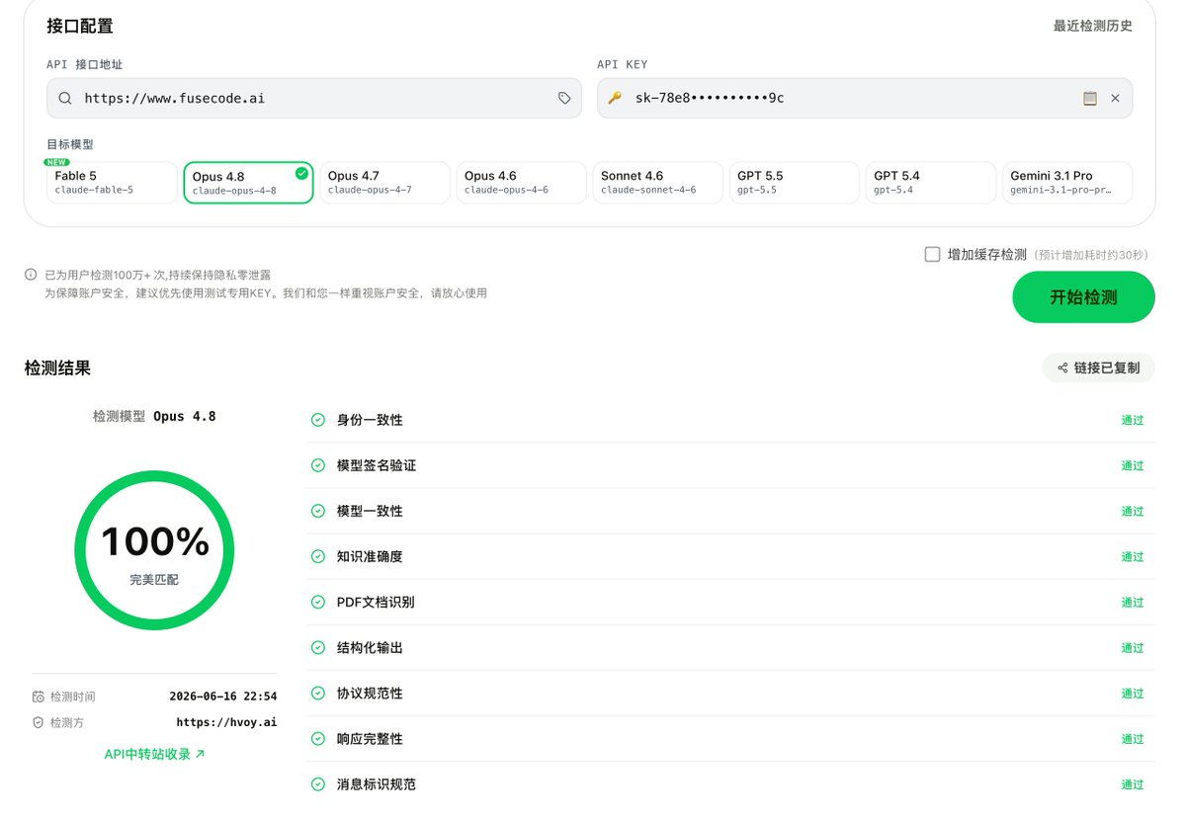Click the 目标模型 label

pyautogui.click(x=70, y=144)
